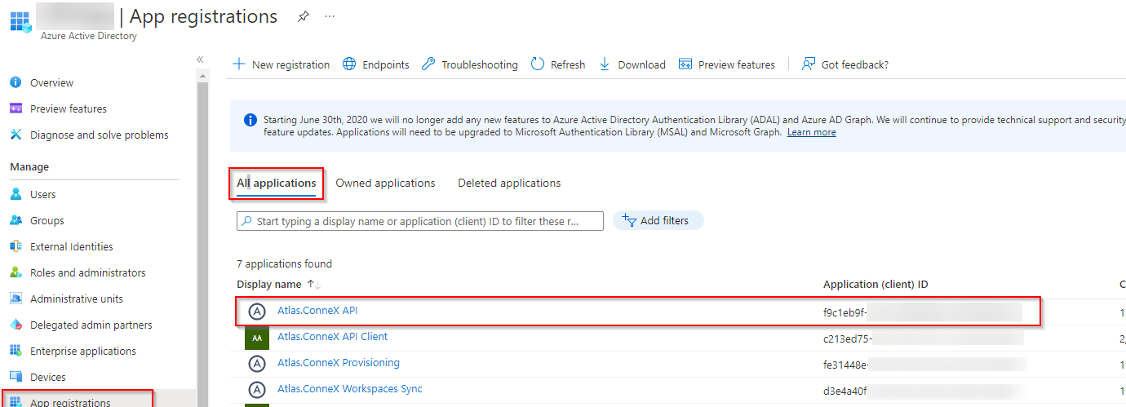Go to Groups in Manage section
Viewport: 1126px width, 407px height.
[x=47, y=220]
